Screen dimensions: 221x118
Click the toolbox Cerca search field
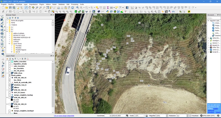(213, 18)
